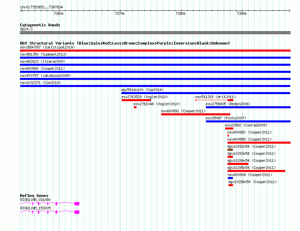Click the blue dgv5914n100 gain bar

pyautogui.click(x=206, y=93)
